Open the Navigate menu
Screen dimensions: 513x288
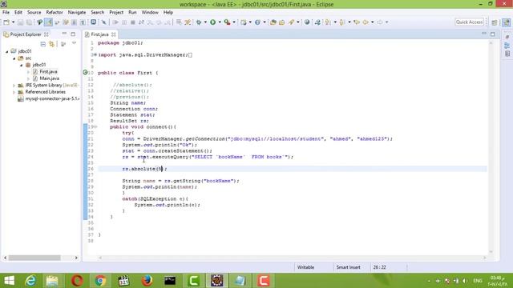[77, 13]
